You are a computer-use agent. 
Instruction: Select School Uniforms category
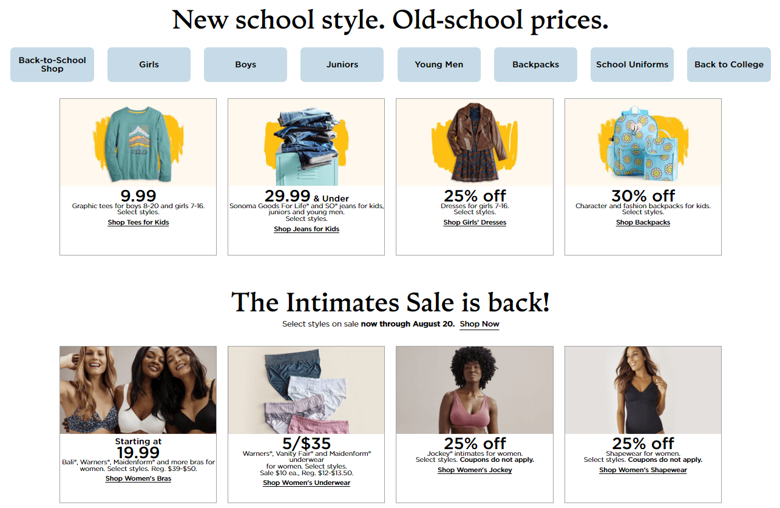coord(632,64)
